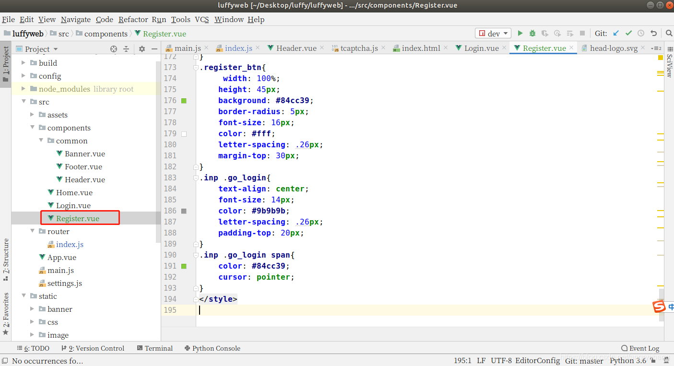The height and width of the screenshot is (366, 674).
Task: Locate opened file with crosshair icon in Project panel
Action: click(114, 49)
